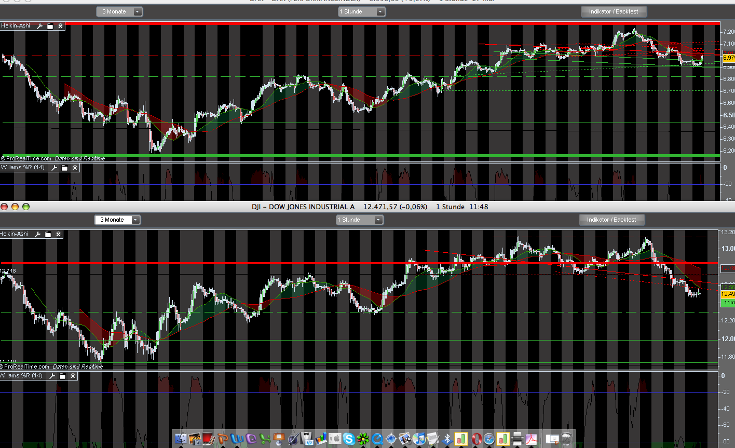Screen dimensions: 735x448
Task: Launch Microsoft Excel from the Dock
Action: point(265,439)
